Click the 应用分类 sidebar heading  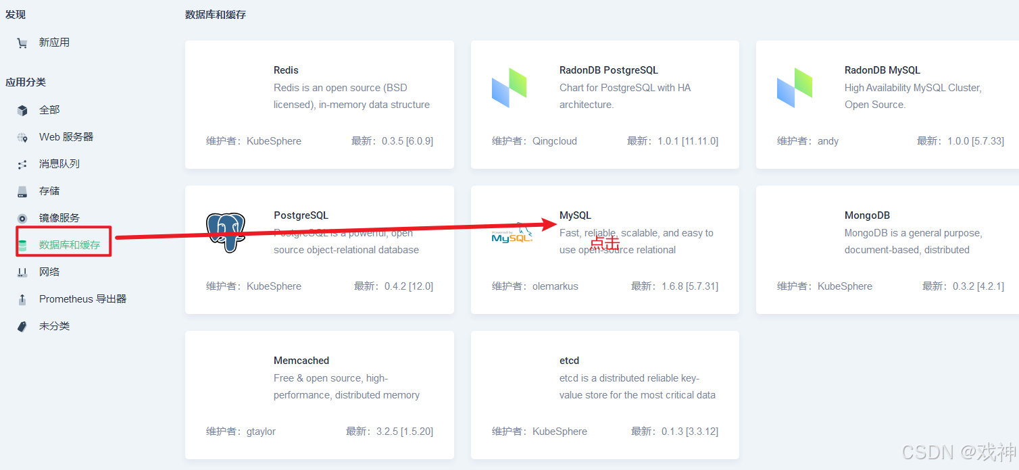[x=26, y=82]
